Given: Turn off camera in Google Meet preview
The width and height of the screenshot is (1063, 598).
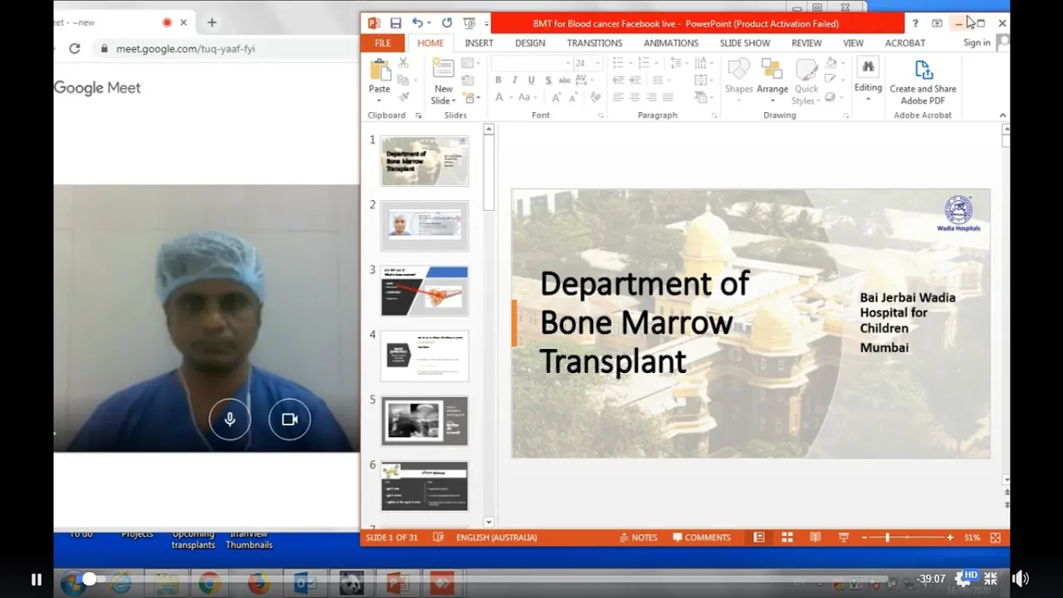Looking at the screenshot, I should click(290, 419).
